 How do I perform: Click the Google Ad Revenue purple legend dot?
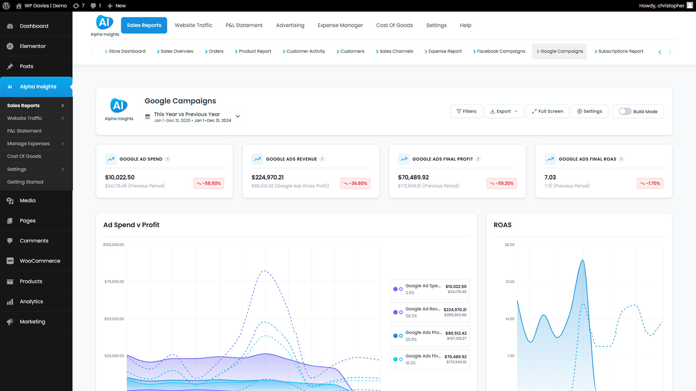tap(395, 312)
